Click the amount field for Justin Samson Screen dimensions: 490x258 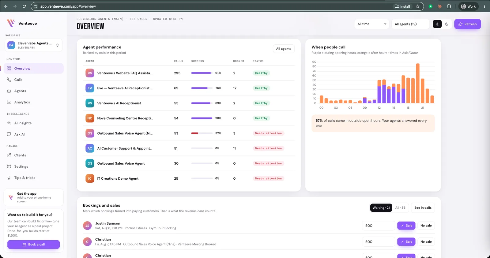point(379,226)
